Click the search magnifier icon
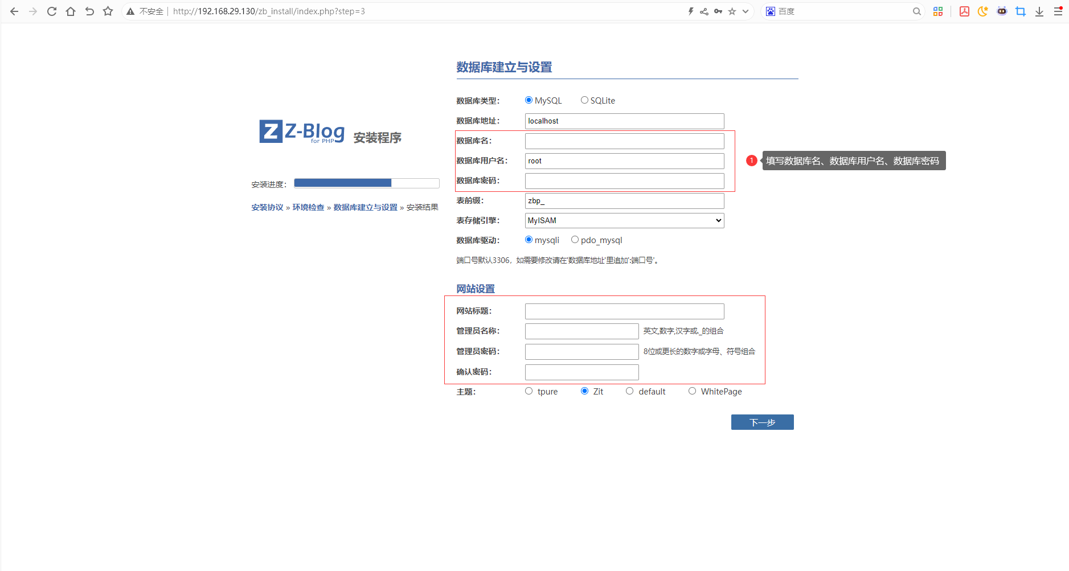 [916, 11]
